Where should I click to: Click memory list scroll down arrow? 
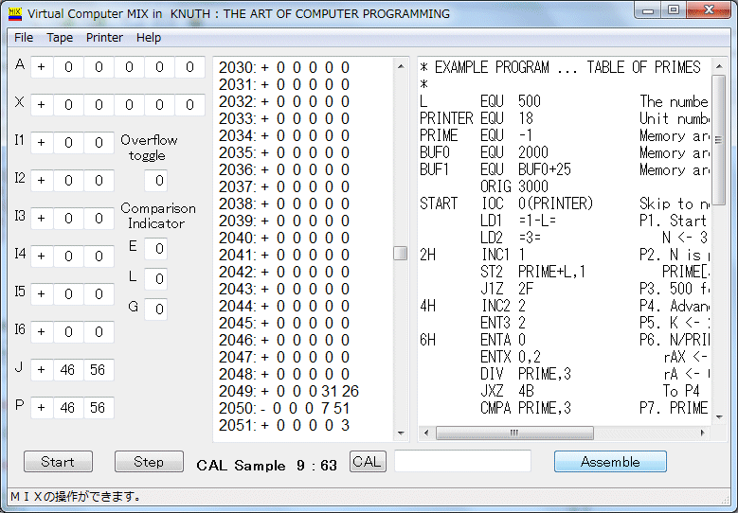[x=401, y=433]
